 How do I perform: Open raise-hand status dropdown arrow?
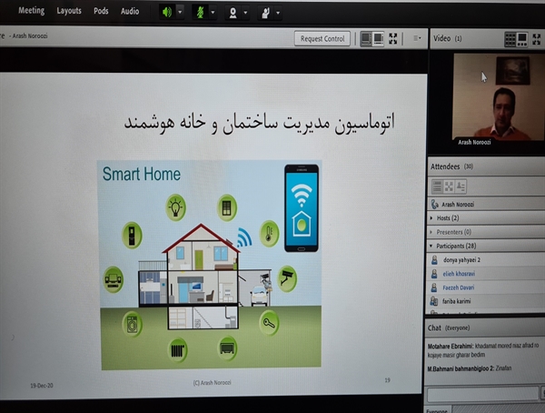pyautogui.click(x=278, y=14)
